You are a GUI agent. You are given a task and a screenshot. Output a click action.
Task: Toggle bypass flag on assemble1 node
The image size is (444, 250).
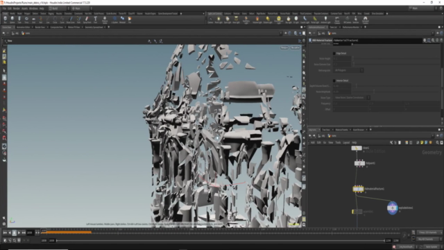(x=353, y=212)
